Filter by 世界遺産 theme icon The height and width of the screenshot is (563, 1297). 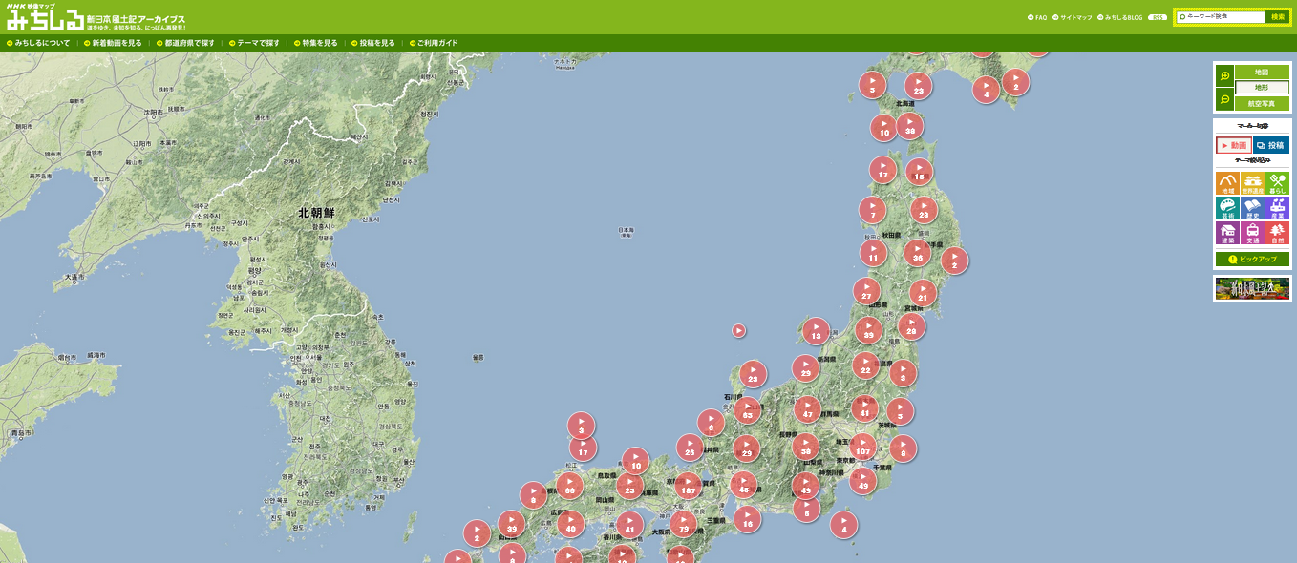pos(1252,183)
